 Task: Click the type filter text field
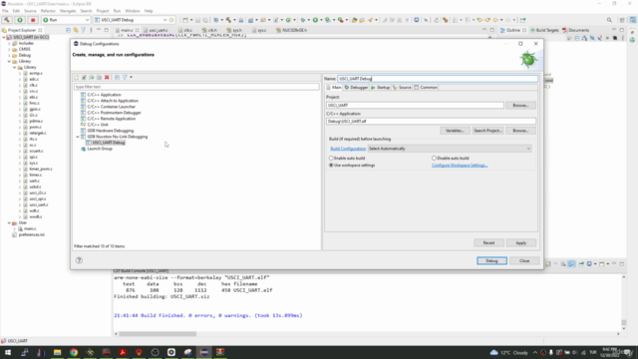196,87
